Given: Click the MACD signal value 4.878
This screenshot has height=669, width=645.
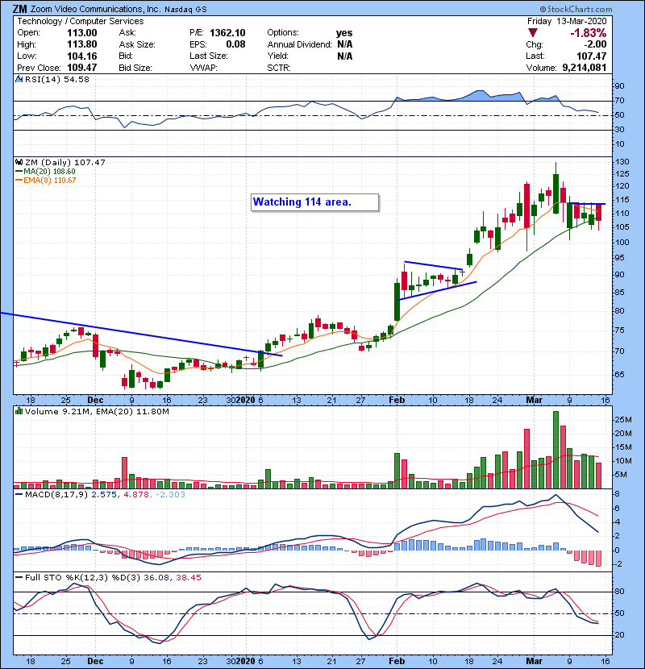Looking at the screenshot, I should (136, 495).
